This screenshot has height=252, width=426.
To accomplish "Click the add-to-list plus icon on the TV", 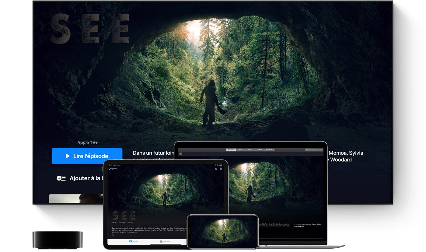I will coord(61,178).
